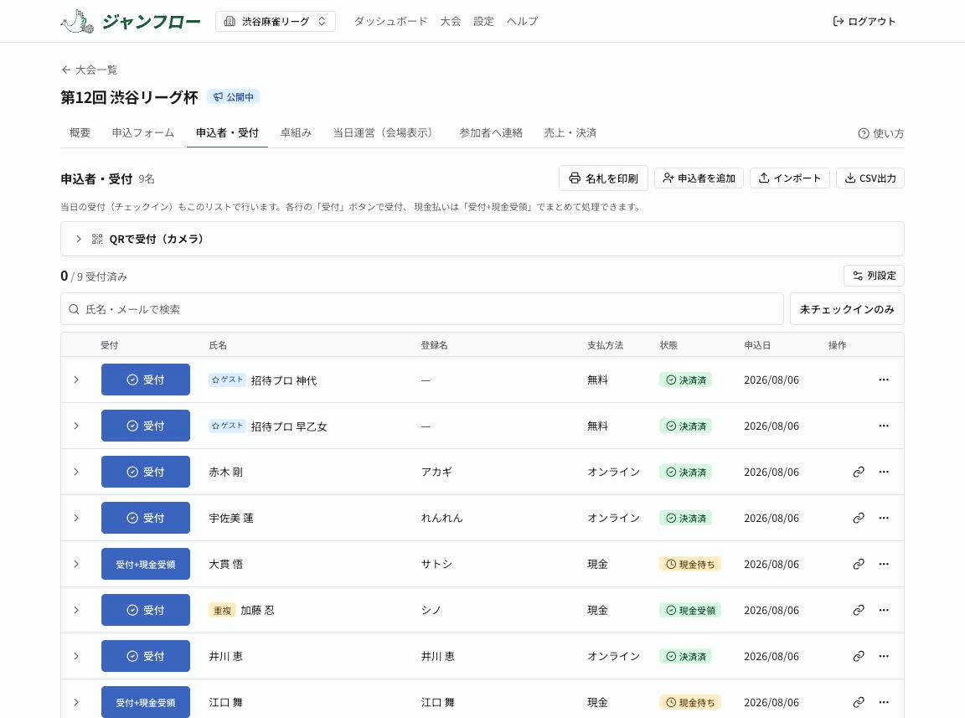Viewport: 965px width, 718px height.
Task: Open more actions for 招待プロ 早乙女
Action: click(x=884, y=426)
